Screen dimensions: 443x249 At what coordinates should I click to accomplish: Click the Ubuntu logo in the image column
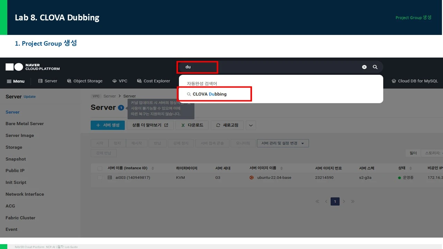point(252,178)
